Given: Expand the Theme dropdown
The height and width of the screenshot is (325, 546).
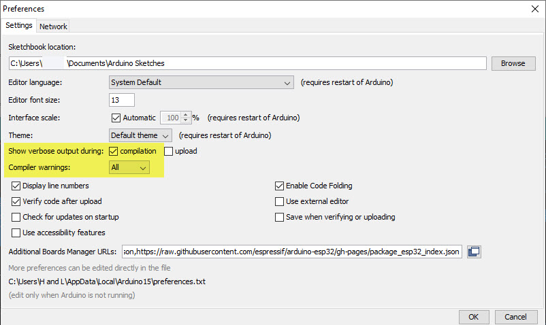Looking at the screenshot, I should point(140,135).
